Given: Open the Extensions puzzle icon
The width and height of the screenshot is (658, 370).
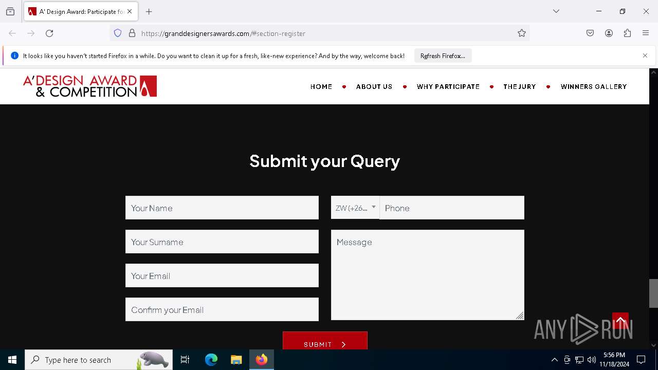Looking at the screenshot, I should (627, 33).
